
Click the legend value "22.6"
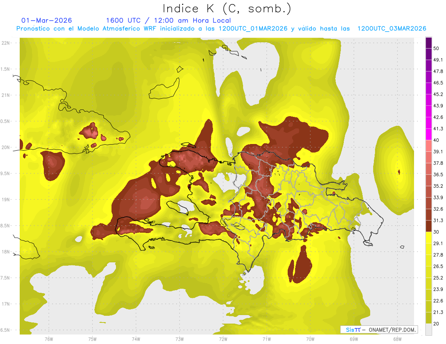coord(438,301)
